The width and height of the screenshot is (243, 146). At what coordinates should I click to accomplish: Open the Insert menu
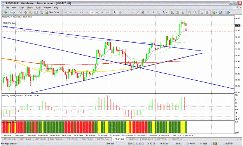pos(21,7)
